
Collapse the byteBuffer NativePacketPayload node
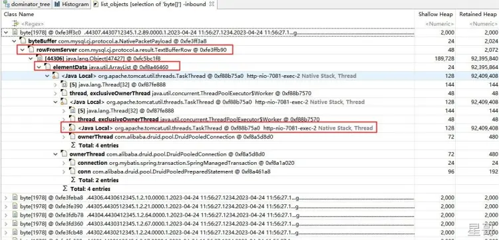pyautogui.click(x=15, y=41)
